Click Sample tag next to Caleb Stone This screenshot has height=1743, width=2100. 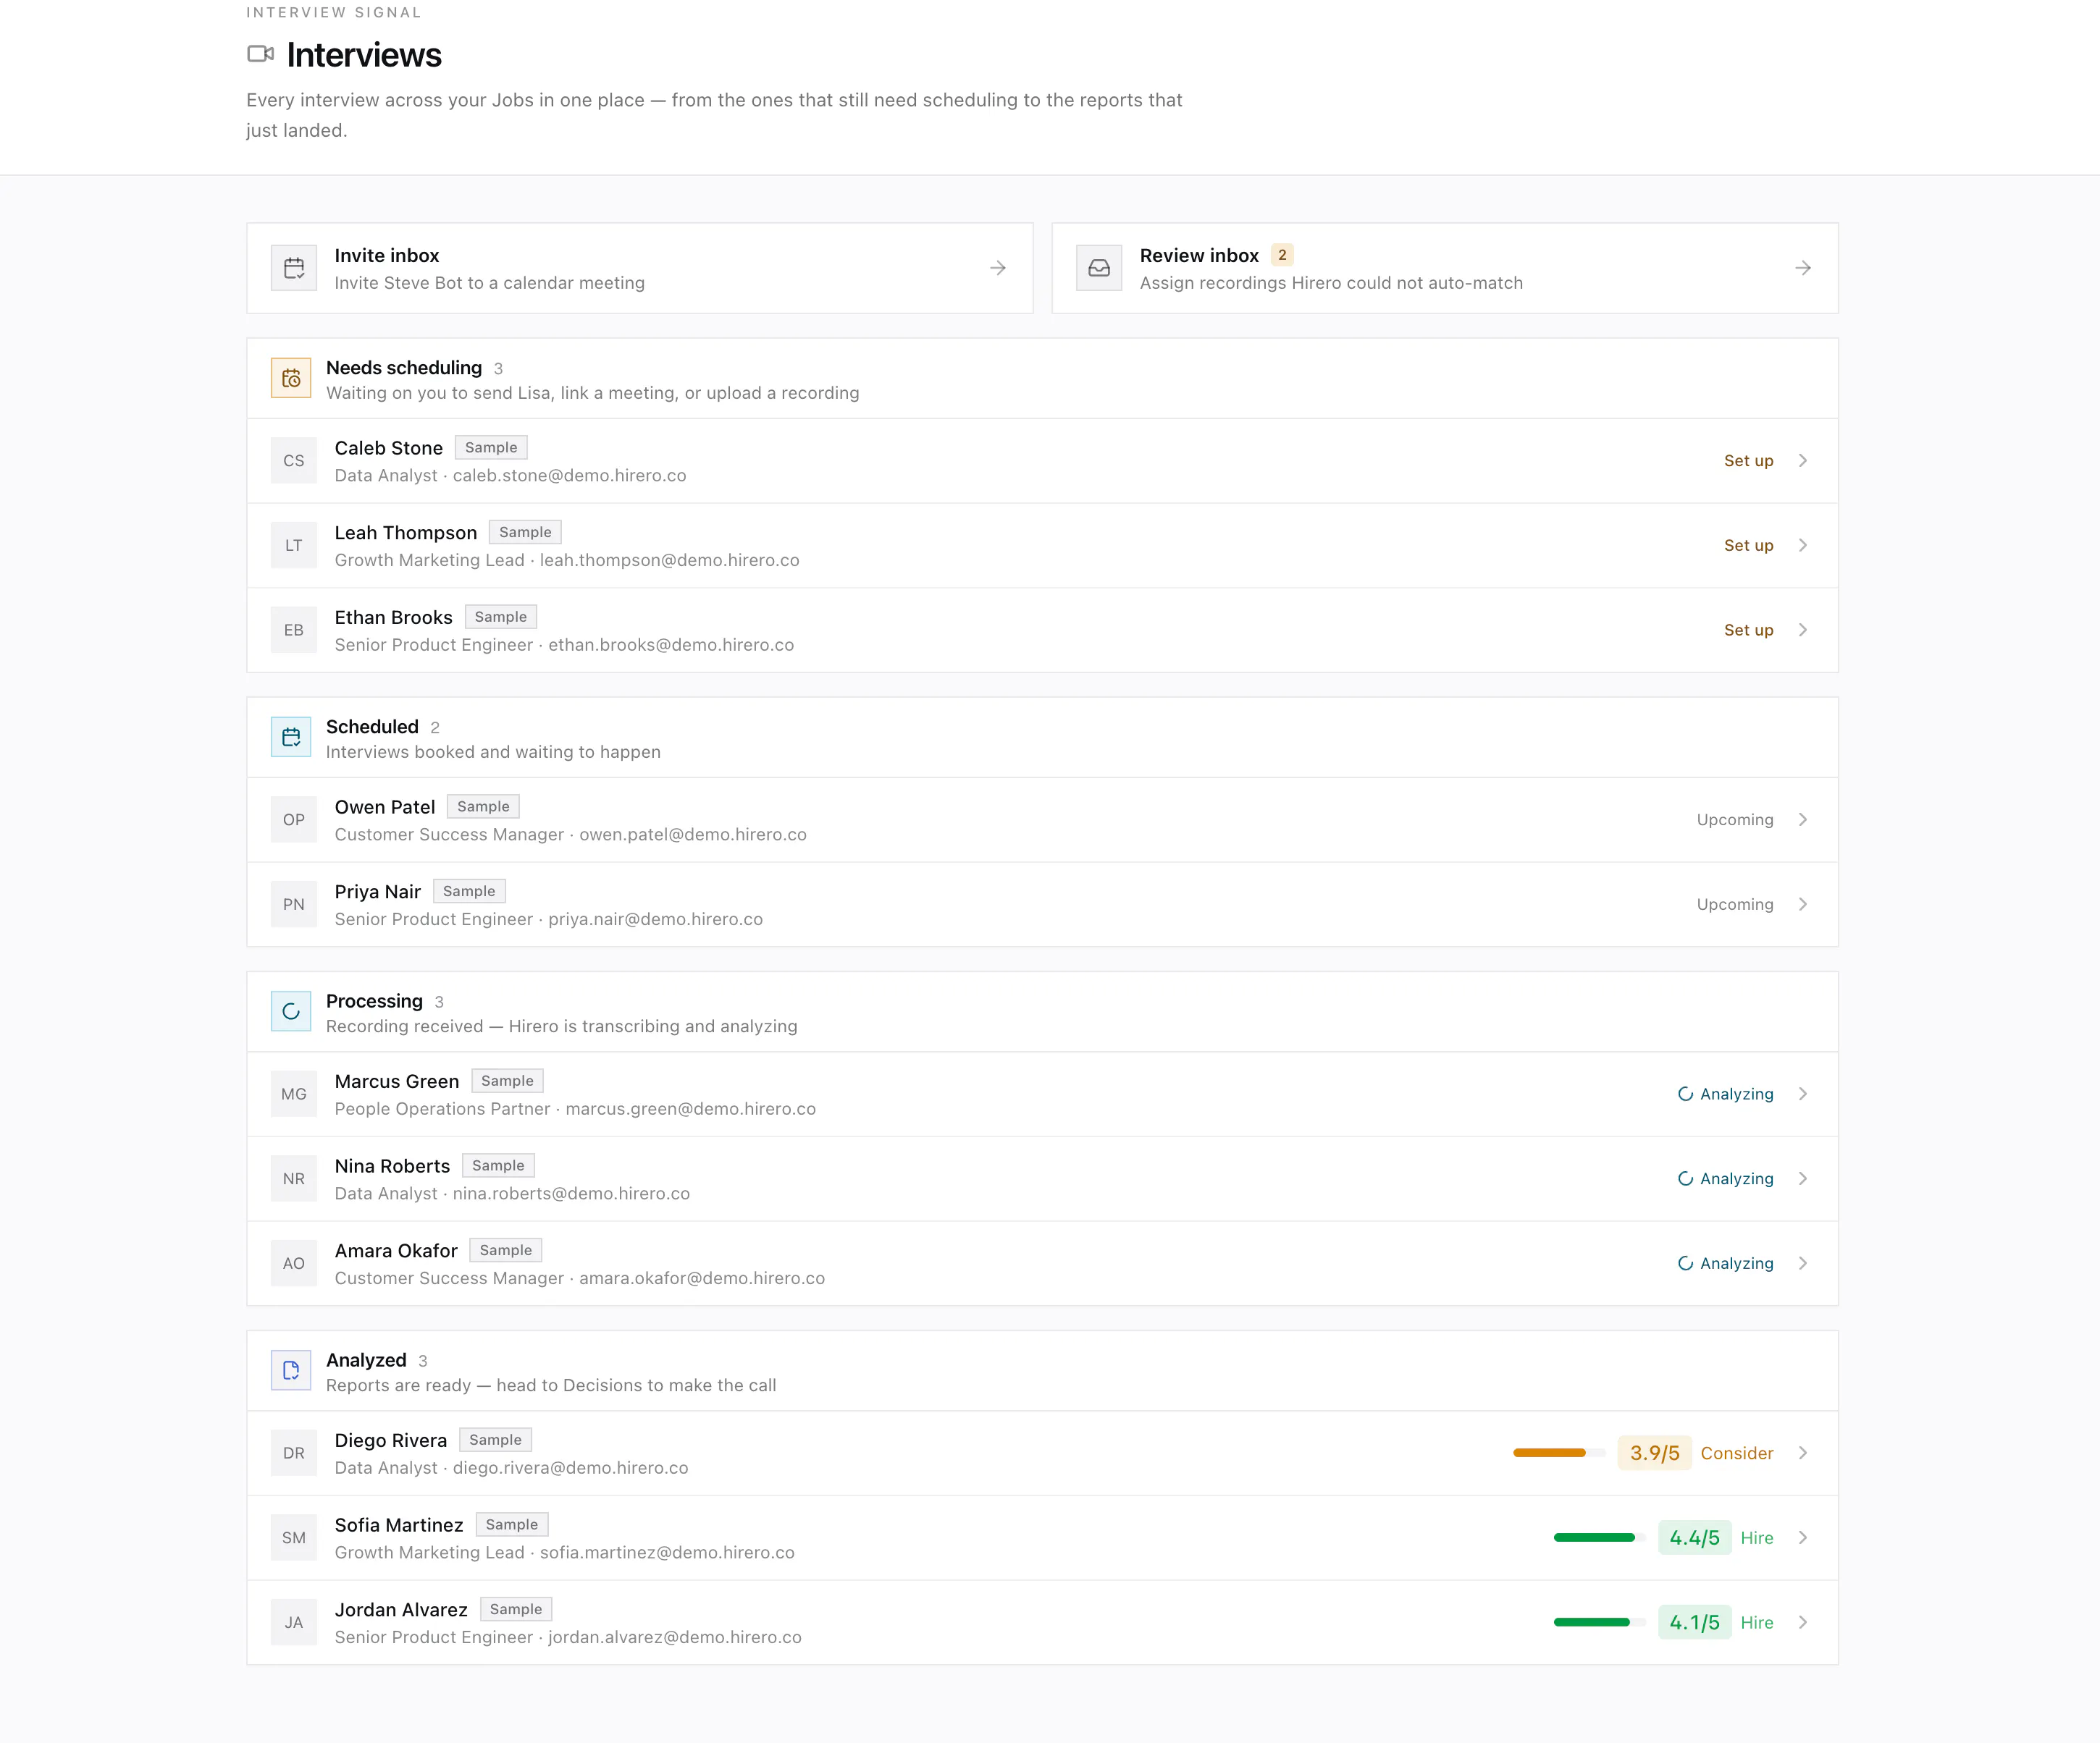click(x=491, y=448)
